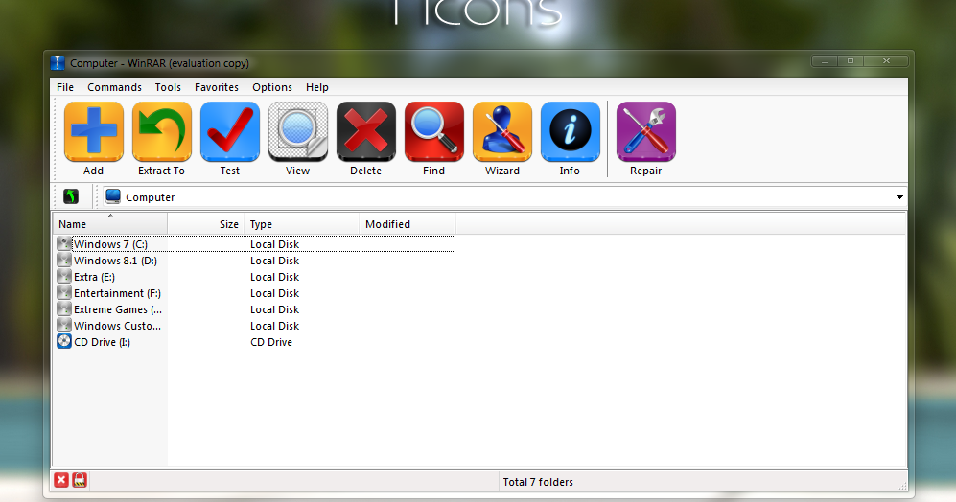Screen dimensions: 956x502
Task: Click the Extract To toolbar icon
Action: (x=161, y=131)
